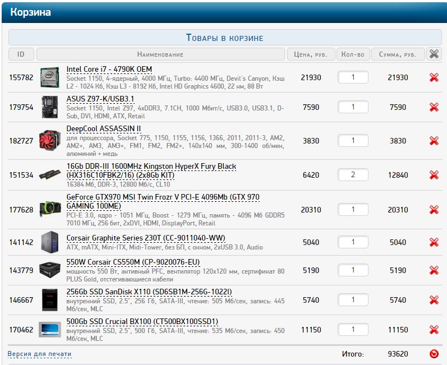The width and height of the screenshot is (447, 365).
Task: Open GeForce GTX970 MSI Twin Frozr link
Action: (x=163, y=201)
